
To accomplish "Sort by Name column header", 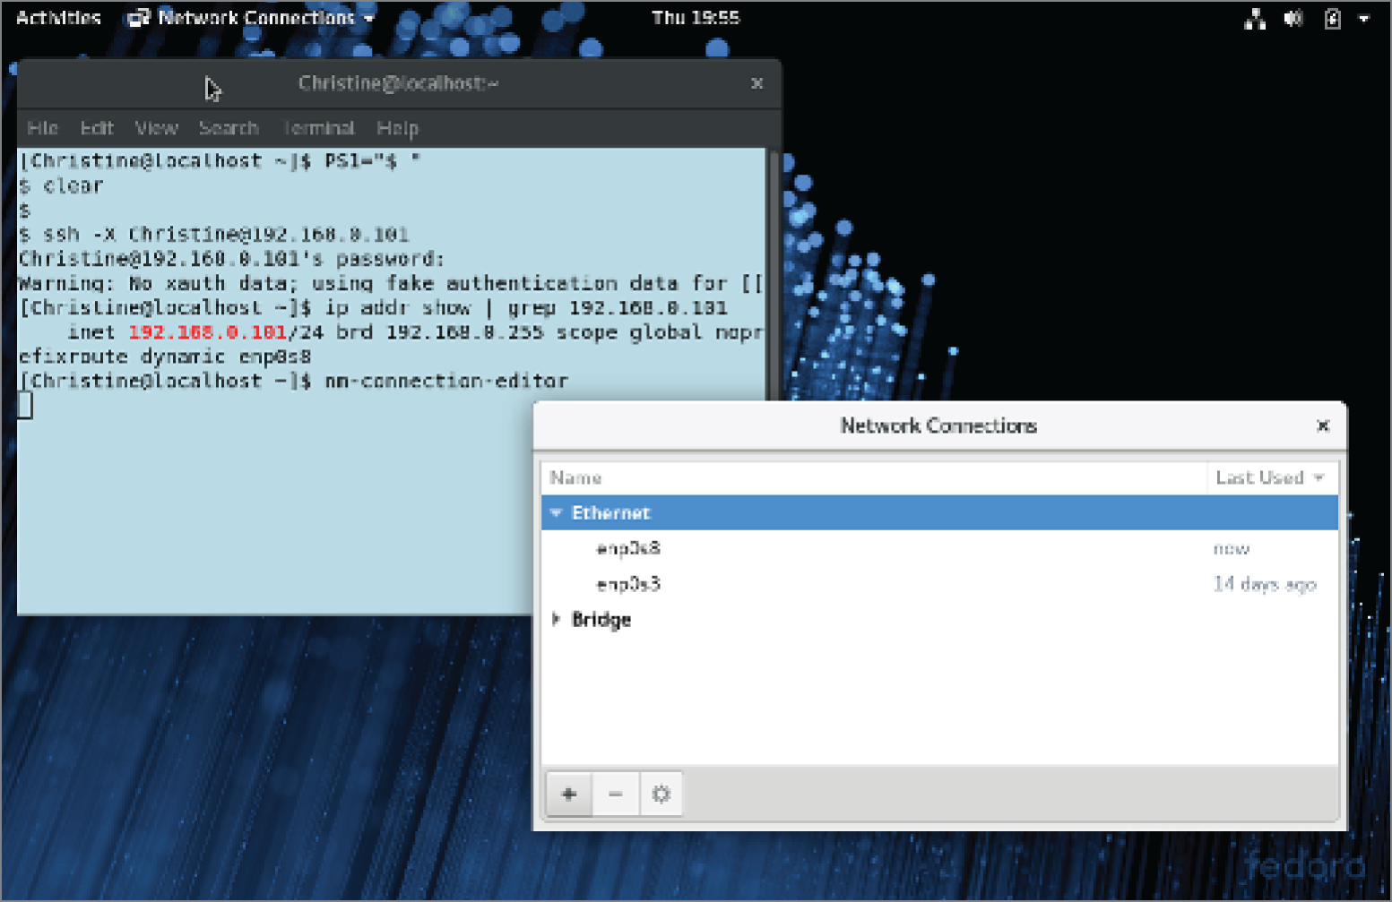I will [874, 477].
